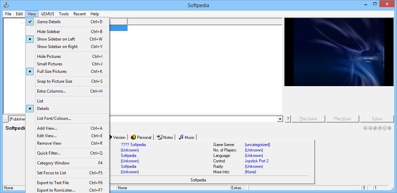Image resolution: width=397 pixels, height=193 pixels.
Task: Toggle the Game Details checkmark entry
Action: pyautogui.click(x=68, y=22)
